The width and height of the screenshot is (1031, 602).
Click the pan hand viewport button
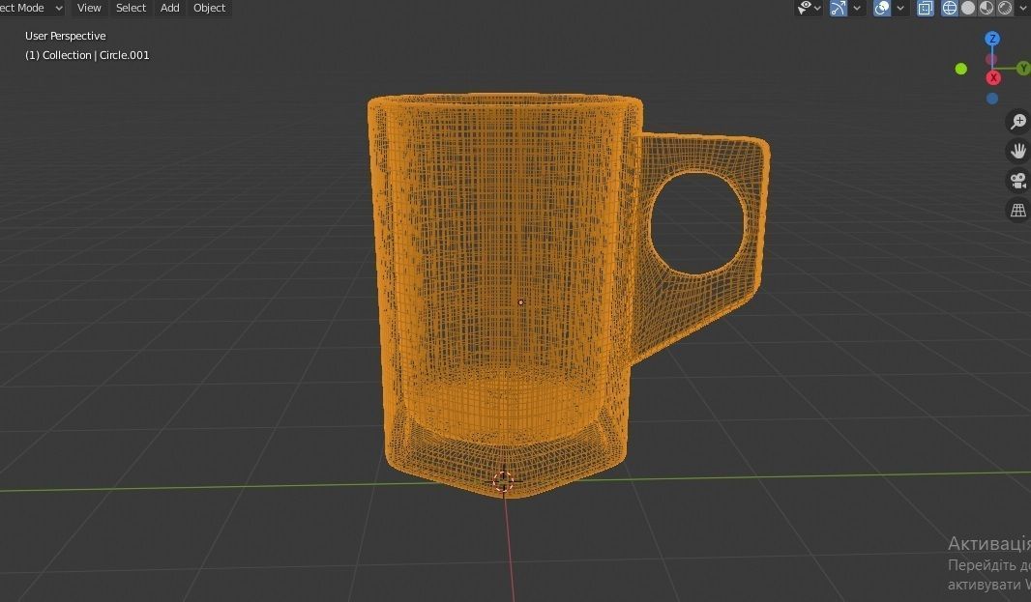pyautogui.click(x=1018, y=151)
